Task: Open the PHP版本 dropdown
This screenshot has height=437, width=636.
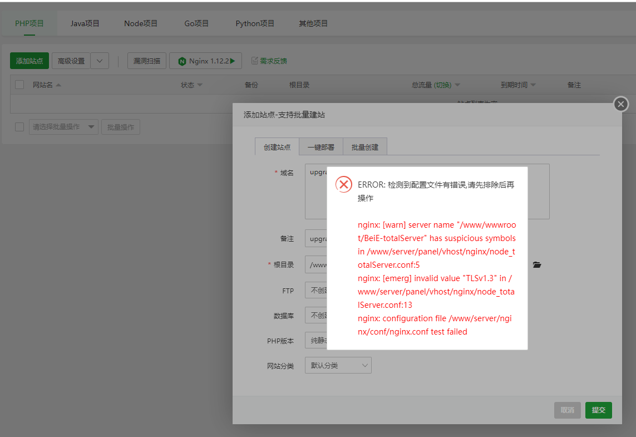Action: pos(316,341)
